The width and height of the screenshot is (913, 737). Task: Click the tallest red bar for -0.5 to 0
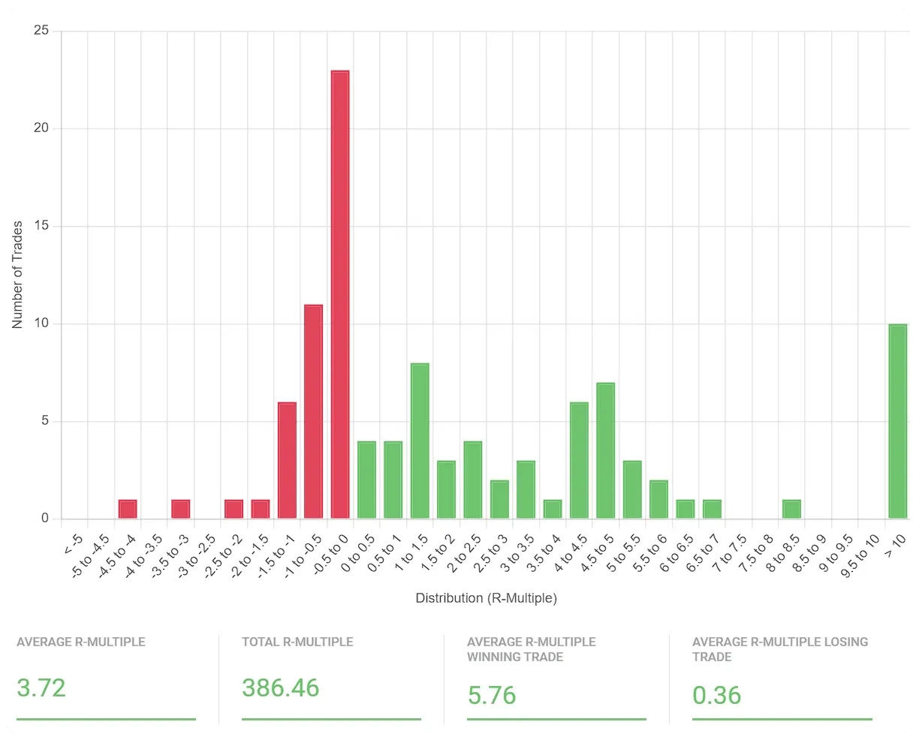pos(340,294)
